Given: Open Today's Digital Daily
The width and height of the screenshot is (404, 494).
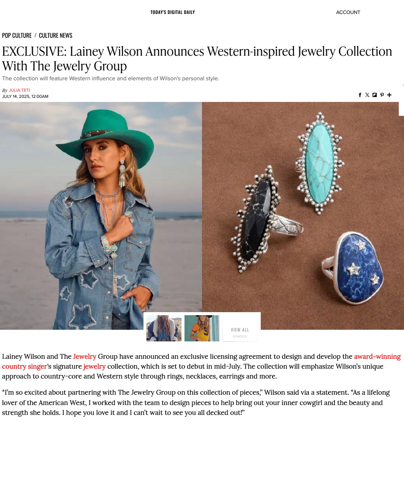Looking at the screenshot, I should (x=172, y=12).
